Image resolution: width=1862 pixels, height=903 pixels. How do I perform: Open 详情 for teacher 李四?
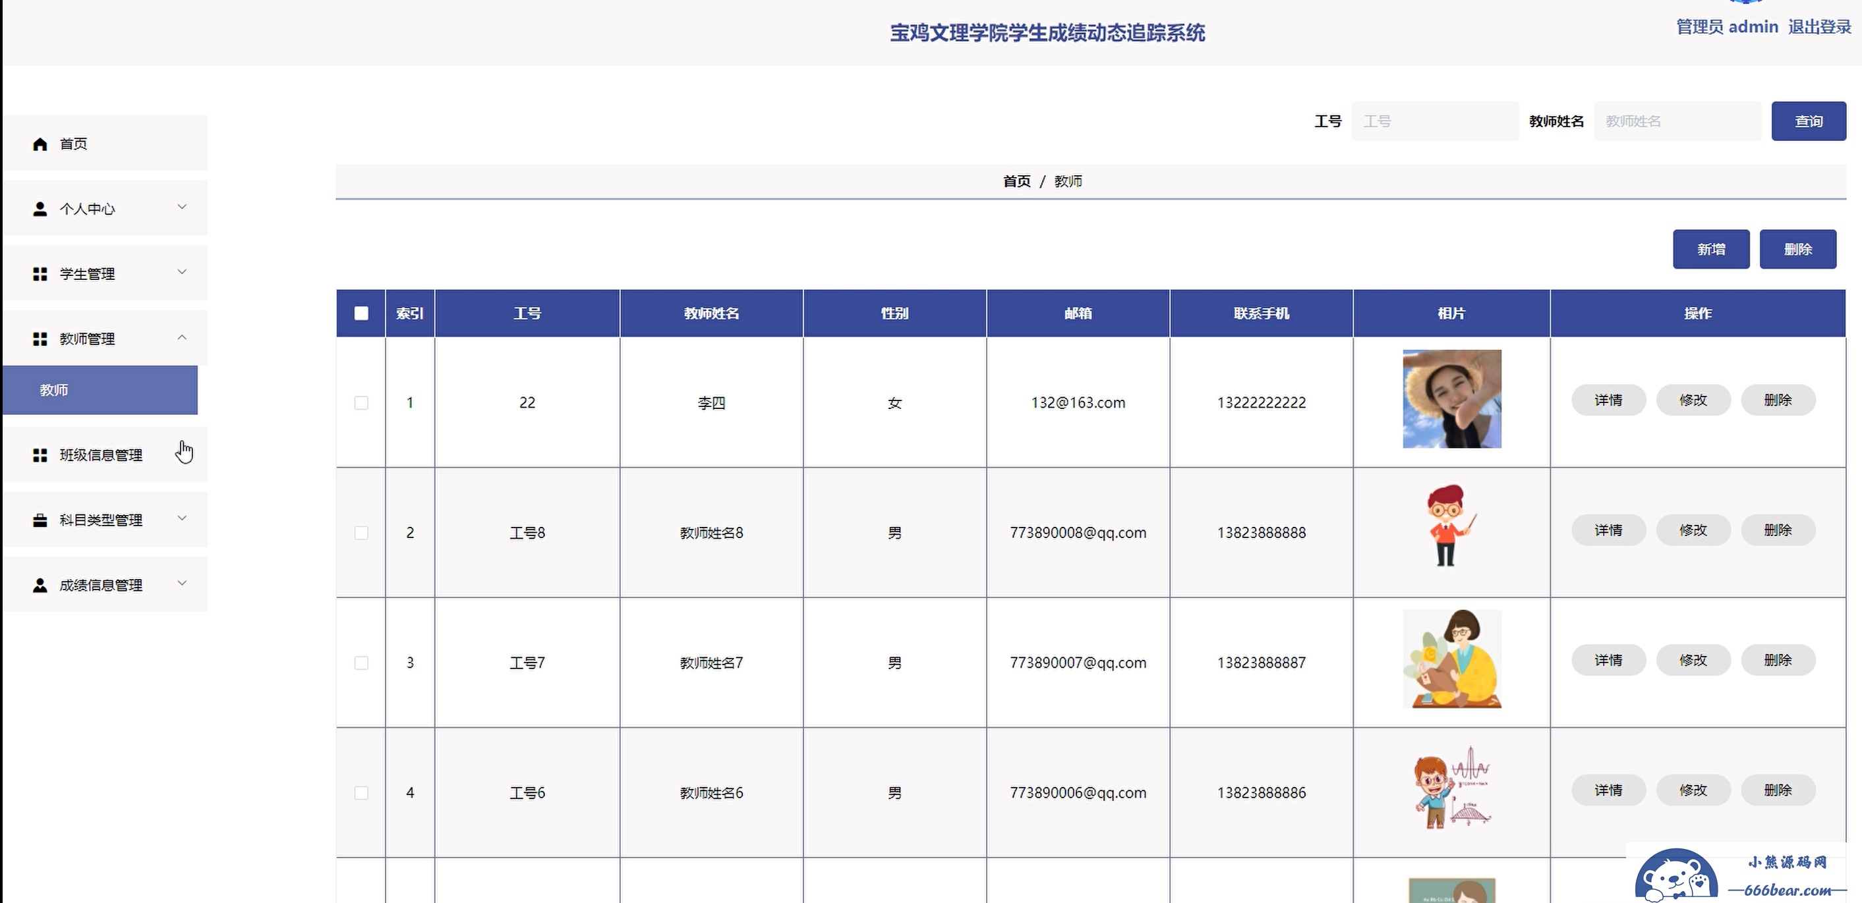(1608, 400)
